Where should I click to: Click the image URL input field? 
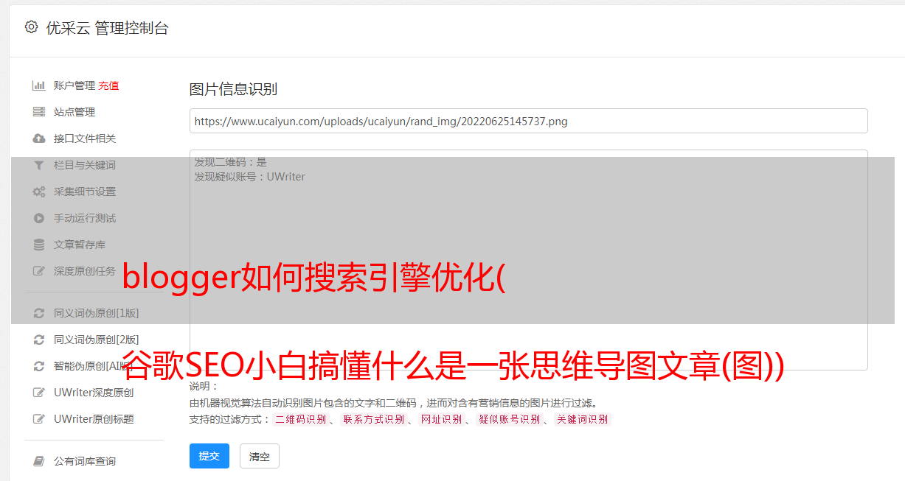point(528,121)
